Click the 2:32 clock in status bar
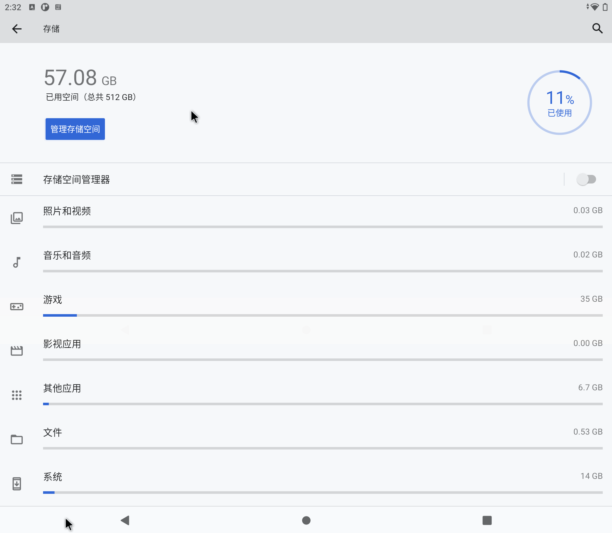612x533 pixels. point(13,7)
